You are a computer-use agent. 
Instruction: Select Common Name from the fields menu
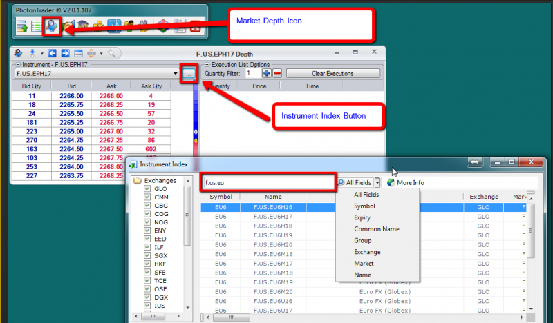tap(377, 229)
